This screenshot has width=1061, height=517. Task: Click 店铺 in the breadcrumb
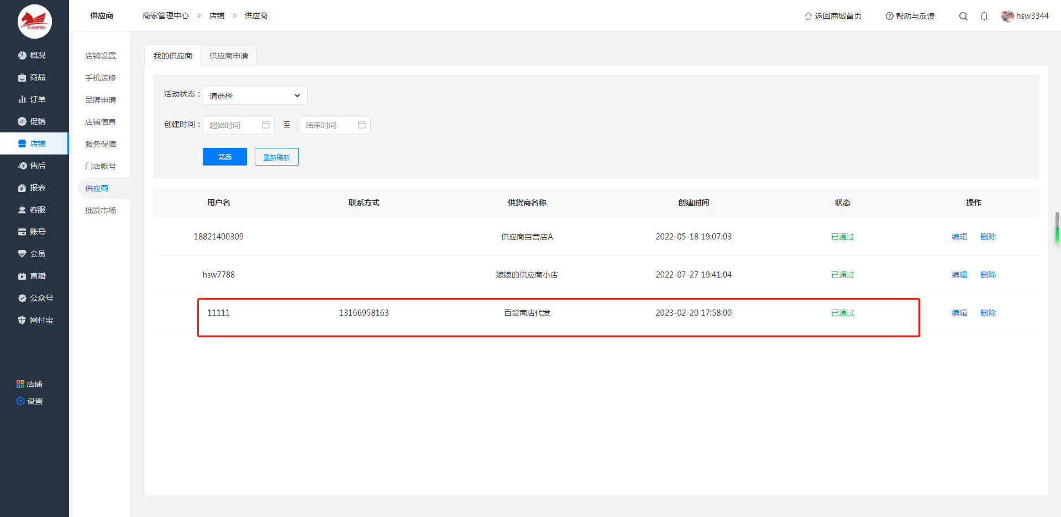point(217,15)
